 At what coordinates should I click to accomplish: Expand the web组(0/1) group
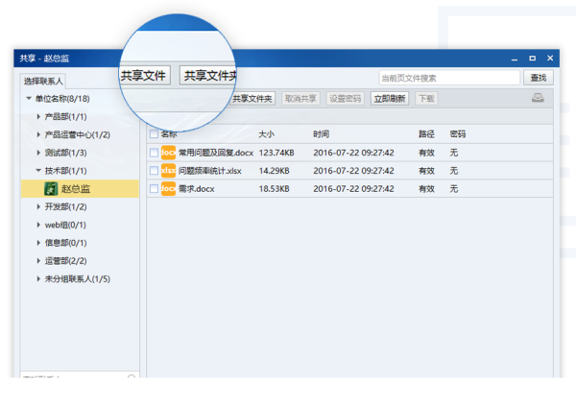(38, 225)
